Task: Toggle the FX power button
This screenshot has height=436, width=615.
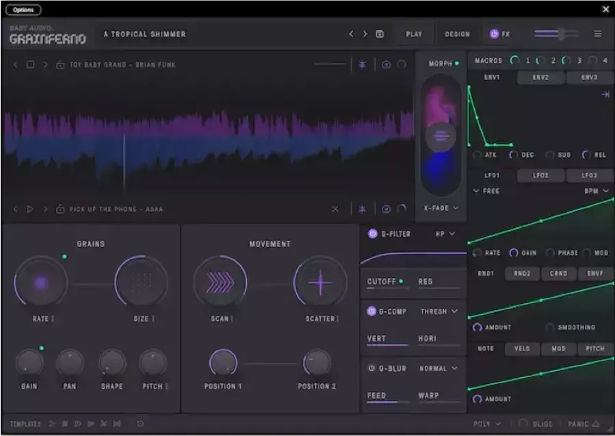Action: (494, 34)
